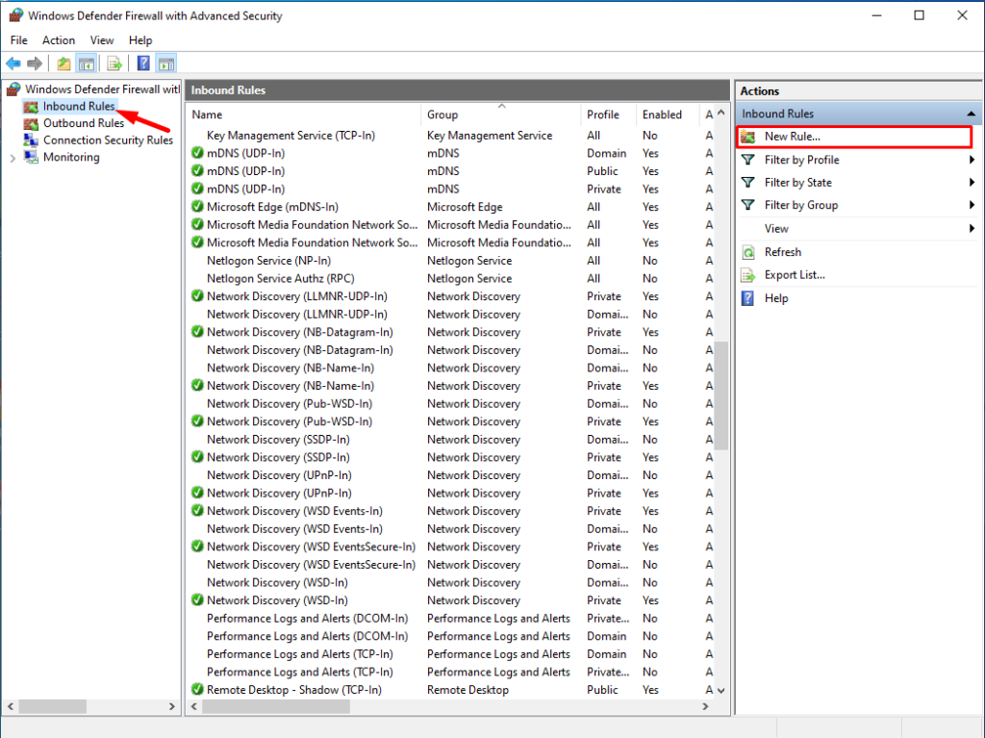
Task: Click Filter by State action
Action: click(x=797, y=182)
